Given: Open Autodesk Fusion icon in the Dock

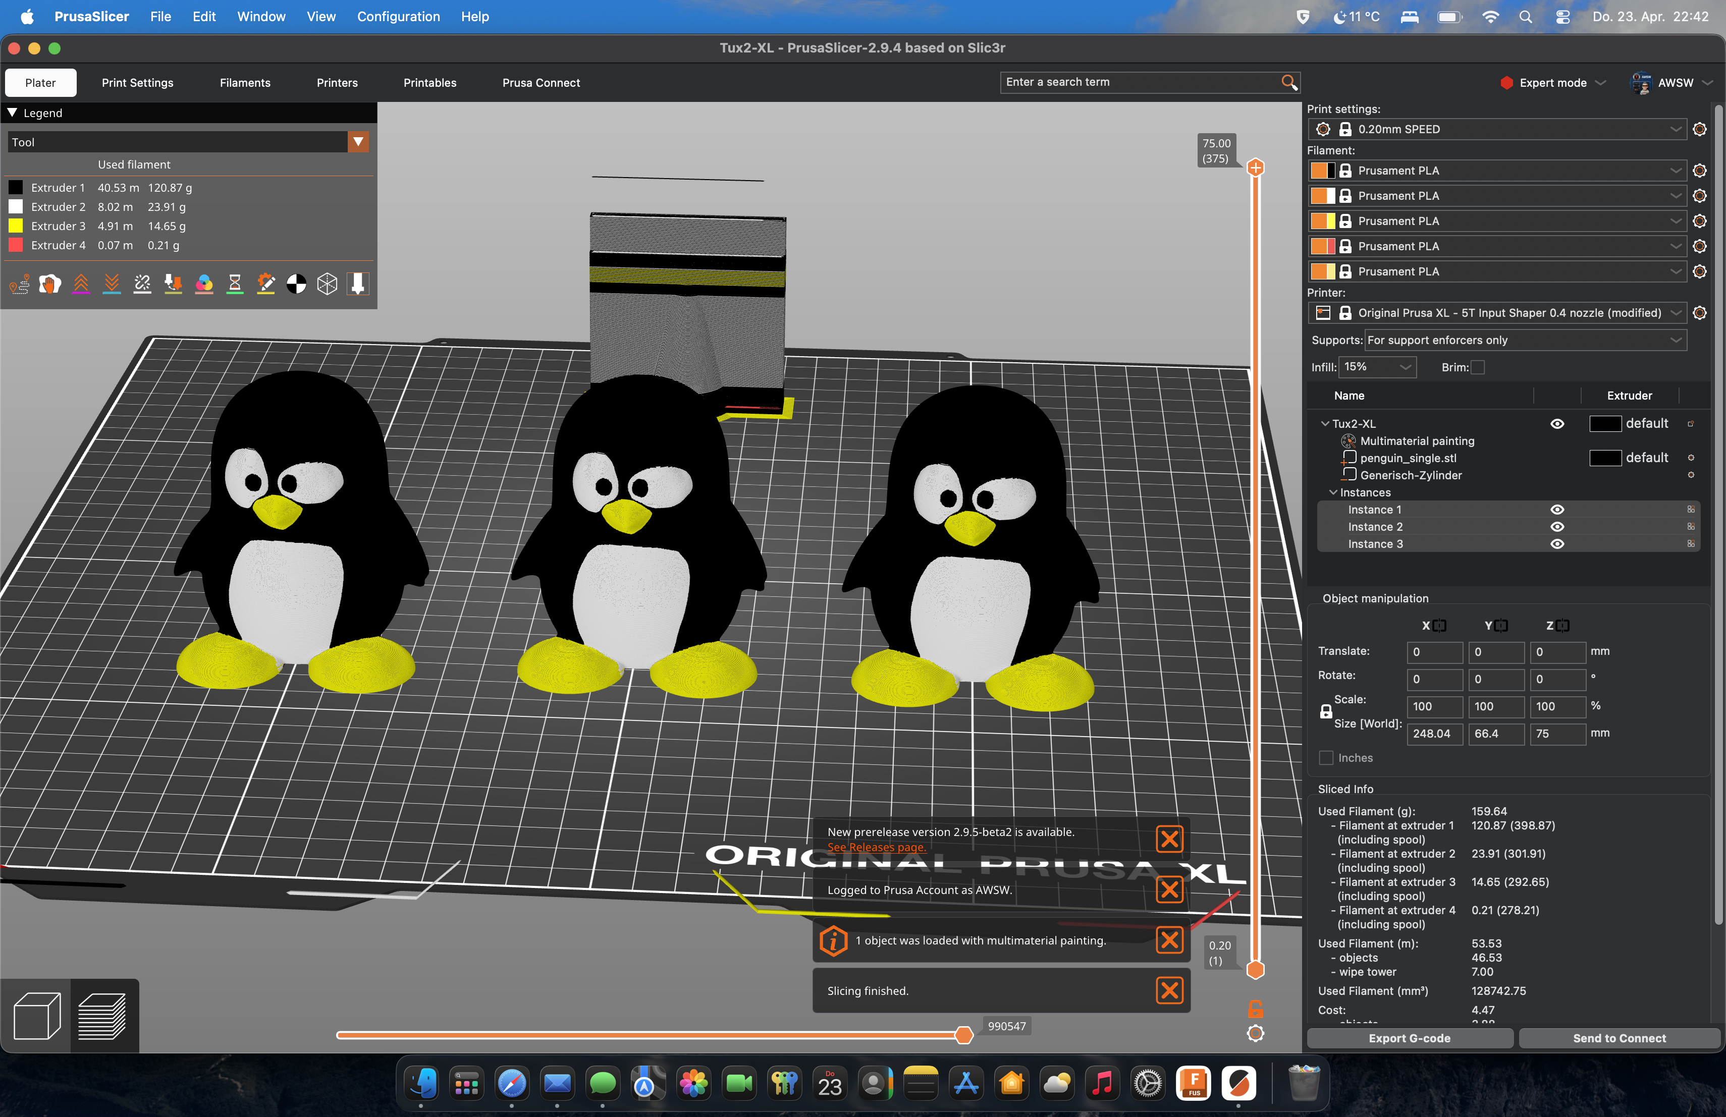Looking at the screenshot, I should pyautogui.click(x=1193, y=1084).
